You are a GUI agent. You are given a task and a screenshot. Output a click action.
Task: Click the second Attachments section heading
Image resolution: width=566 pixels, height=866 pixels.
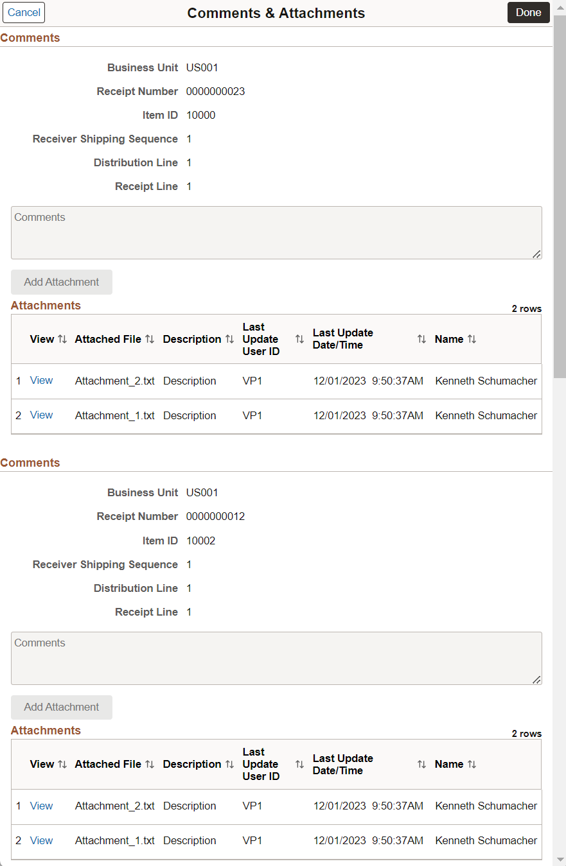coord(46,731)
